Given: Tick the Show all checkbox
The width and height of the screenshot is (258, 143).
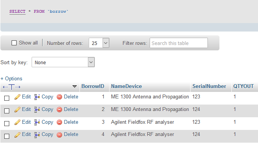Looking at the screenshot, I should point(14,43).
